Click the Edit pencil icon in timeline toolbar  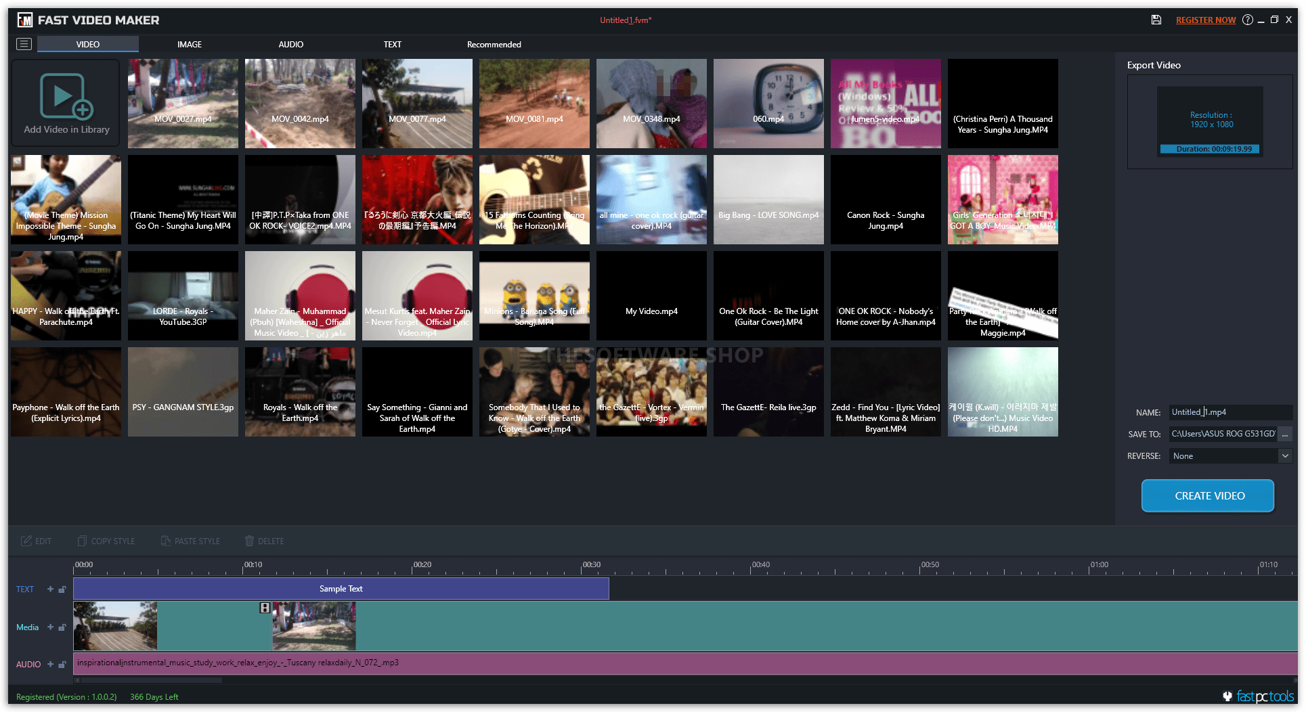[26, 541]
